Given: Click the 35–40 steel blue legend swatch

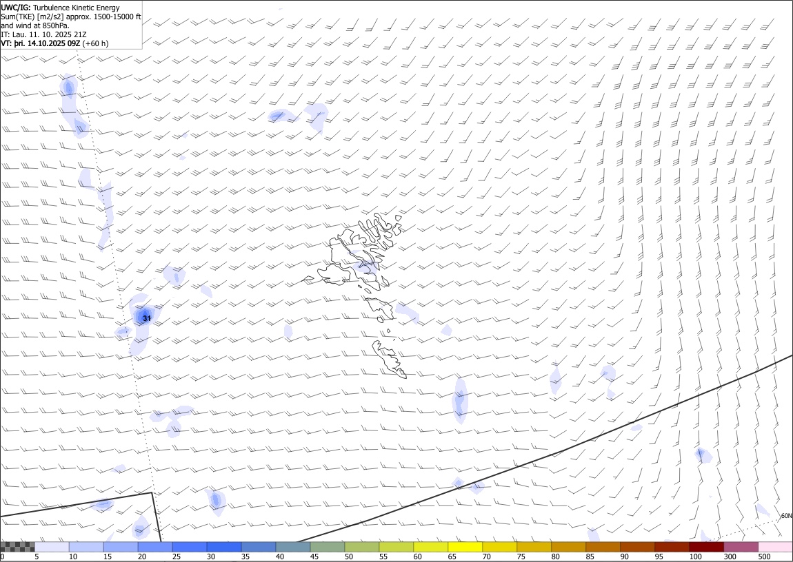Looking at the screenshot, I should point(259,547).
